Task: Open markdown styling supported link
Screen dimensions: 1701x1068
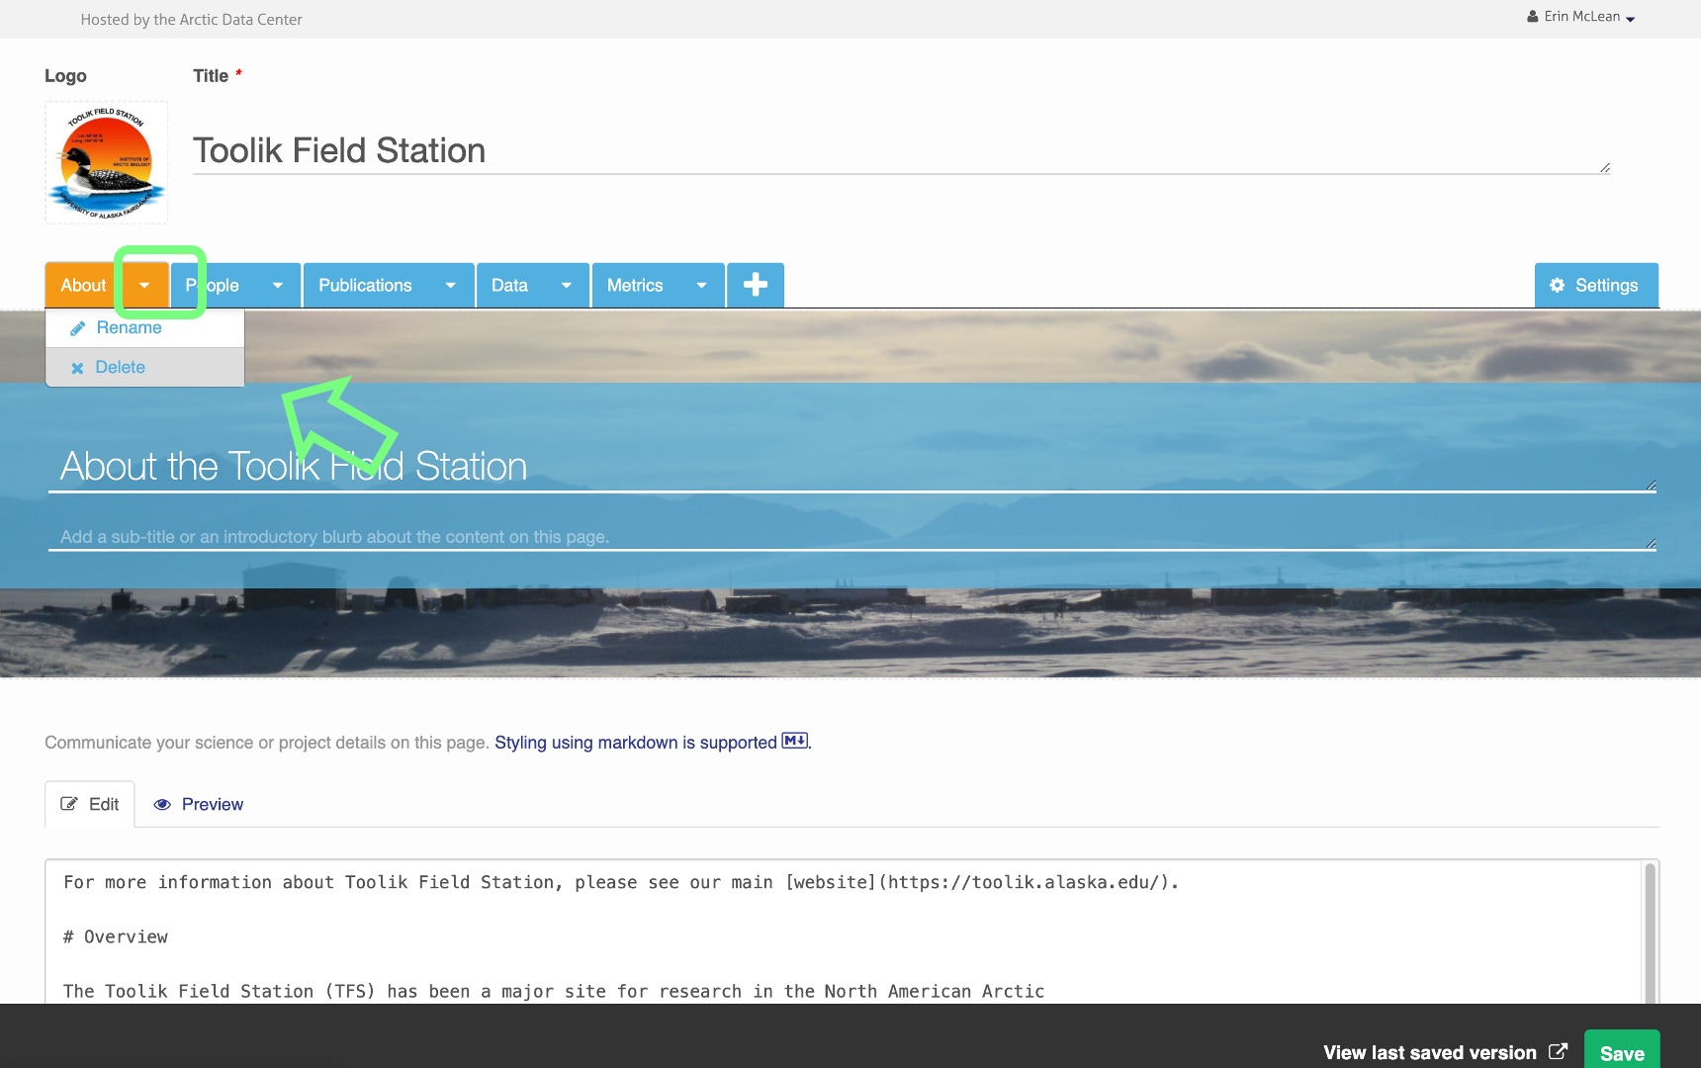Action: click(x=636, y=743)
